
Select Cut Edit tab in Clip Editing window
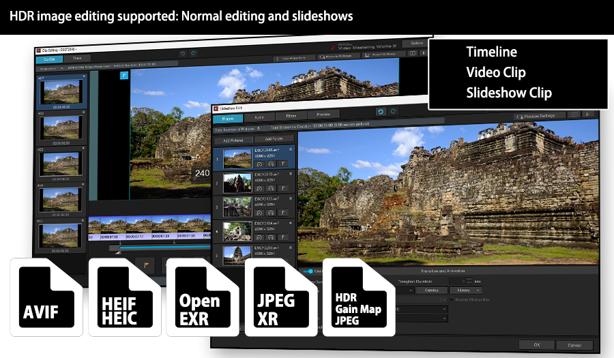(49, 59)
